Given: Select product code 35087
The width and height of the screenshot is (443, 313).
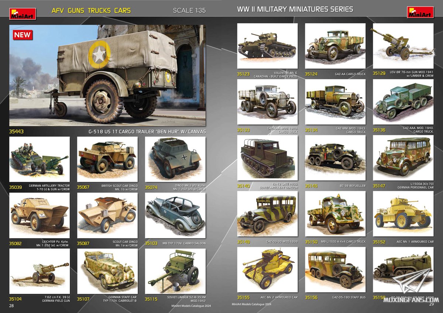Looking at the screenshot, I should coord(83,243).
